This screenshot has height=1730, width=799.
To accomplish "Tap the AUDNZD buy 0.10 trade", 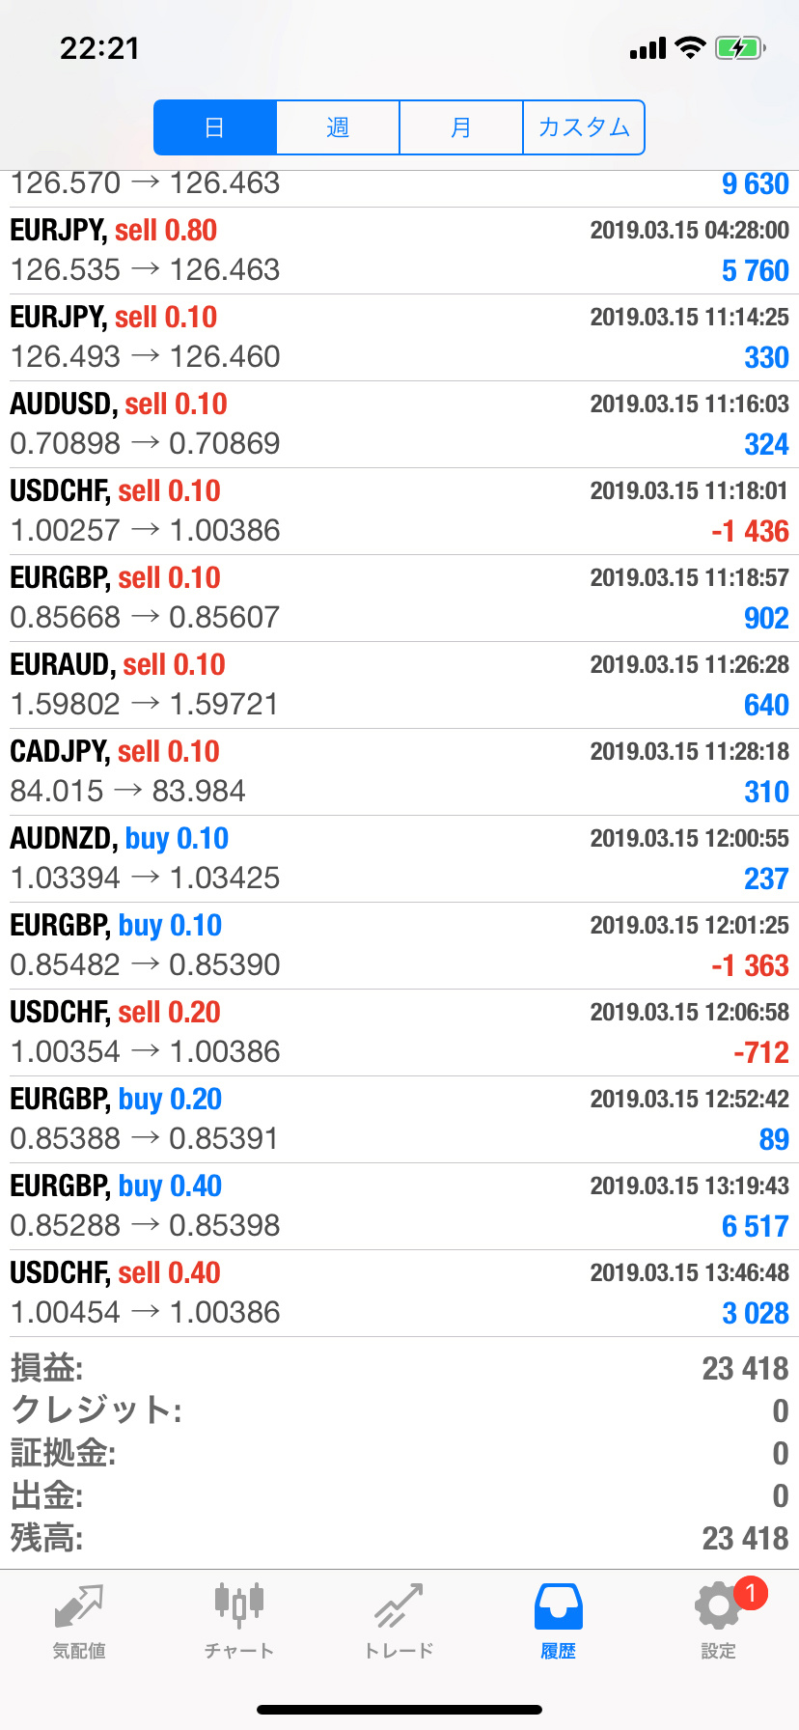I will point(399,858).
